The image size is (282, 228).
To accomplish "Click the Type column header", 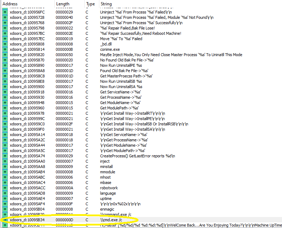I will point(90,4).
